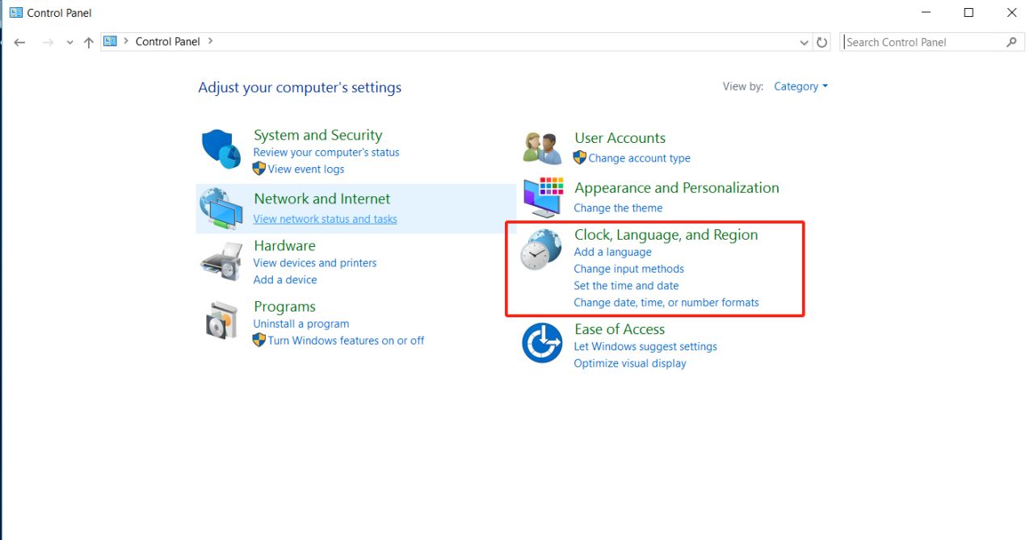
Task: Maximize the Control Panel window
Action: 969,12
